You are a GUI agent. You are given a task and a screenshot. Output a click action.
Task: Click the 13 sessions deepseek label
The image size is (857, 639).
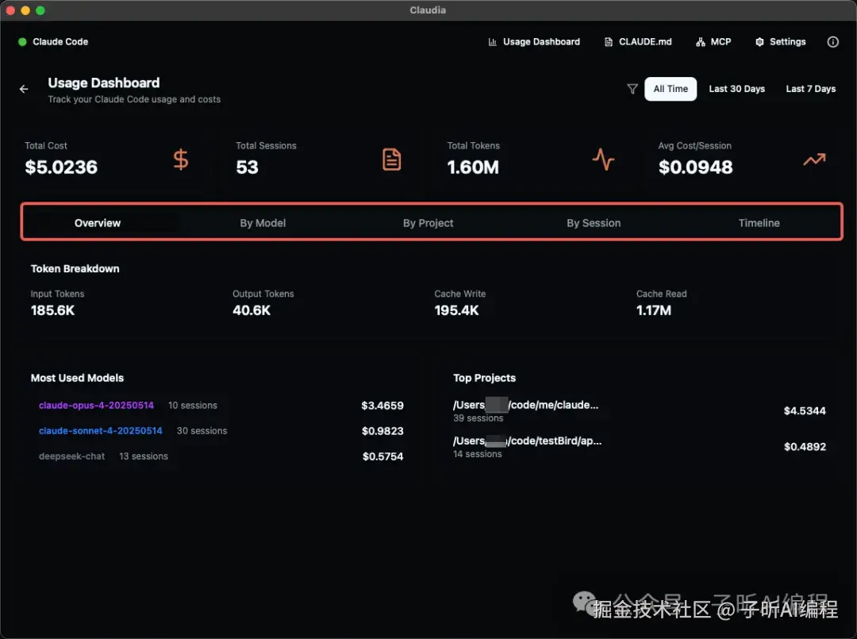pos(143,456)
